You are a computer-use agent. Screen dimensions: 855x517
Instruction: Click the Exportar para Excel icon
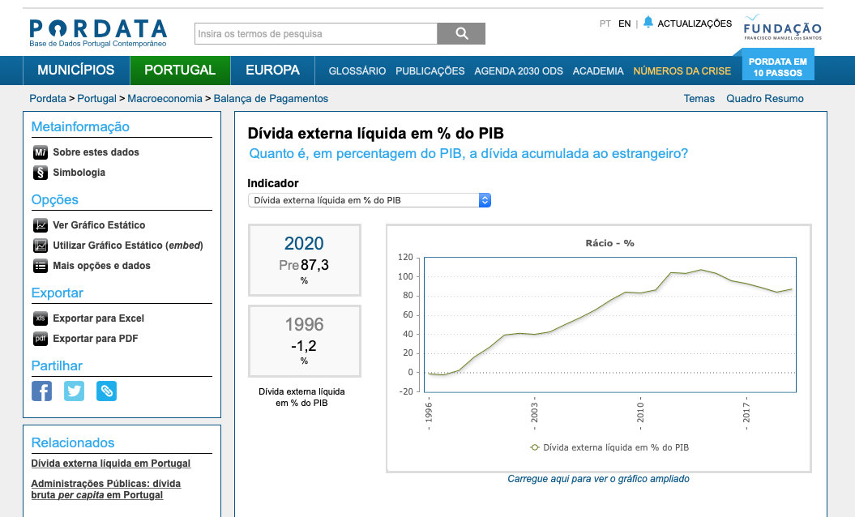41,318
